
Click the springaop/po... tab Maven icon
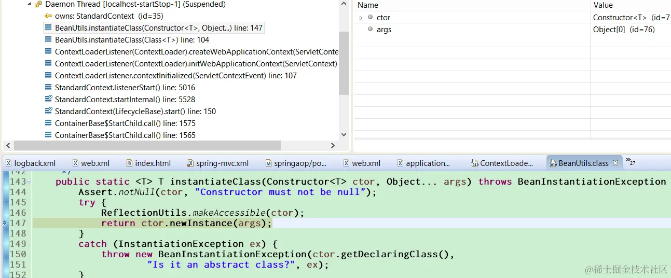(x=268, y=163)
